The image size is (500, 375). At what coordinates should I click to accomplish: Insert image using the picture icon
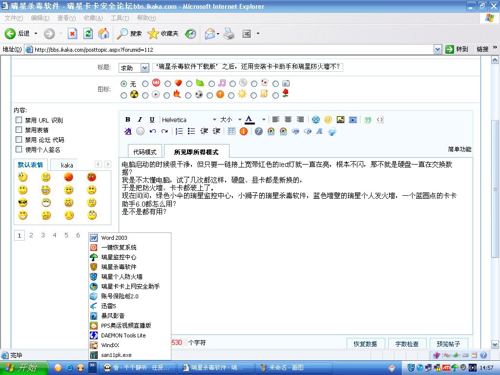tap(340, 120)
